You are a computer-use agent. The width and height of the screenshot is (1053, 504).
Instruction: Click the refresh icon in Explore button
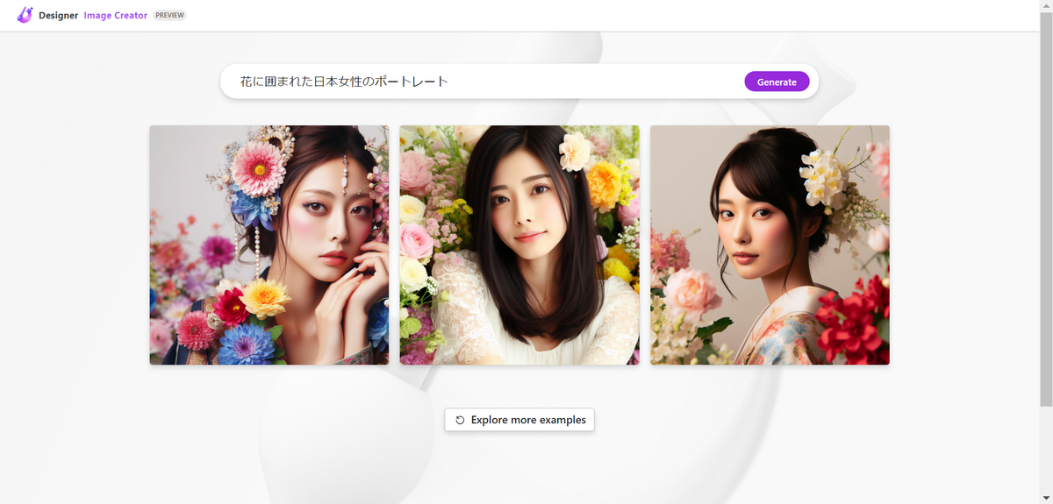coord(460,420)
